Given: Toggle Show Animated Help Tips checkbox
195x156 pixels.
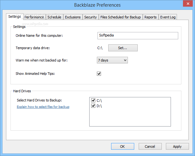Looking at the screenshot, I should pos(99,74).
